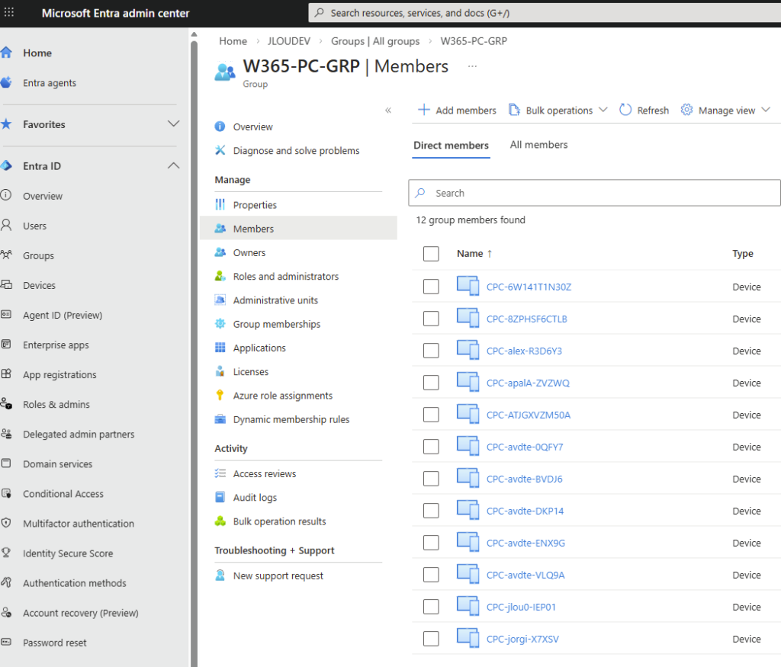Screen dimensions: 781x667
Task: Switch to the All members tab
Action: click(538, 145)
